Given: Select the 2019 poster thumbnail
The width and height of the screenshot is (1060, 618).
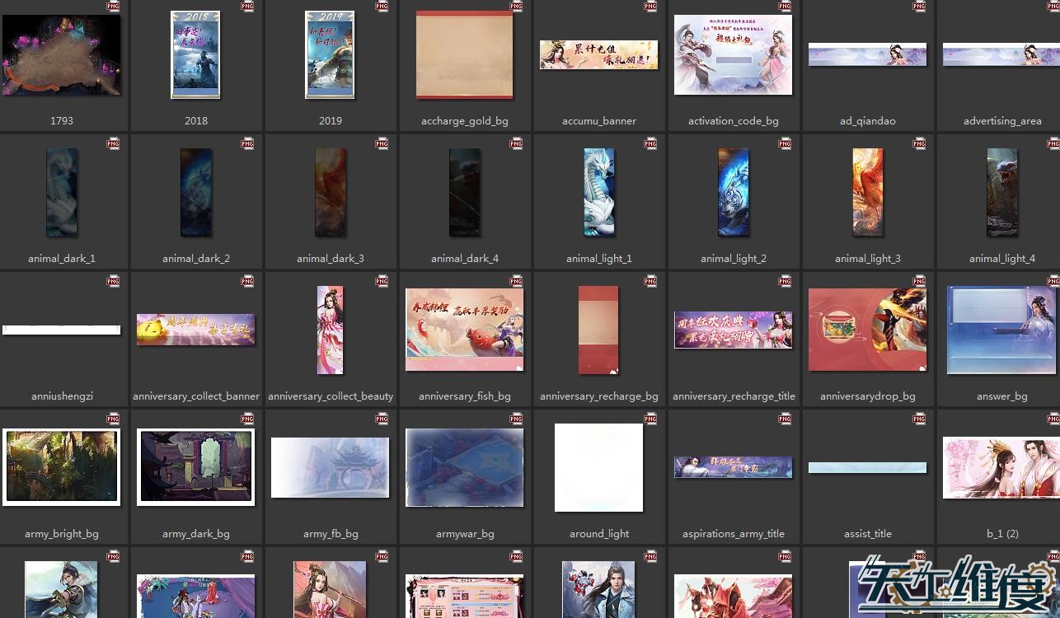Looking at the screenshot, I should tap(330, 55).
